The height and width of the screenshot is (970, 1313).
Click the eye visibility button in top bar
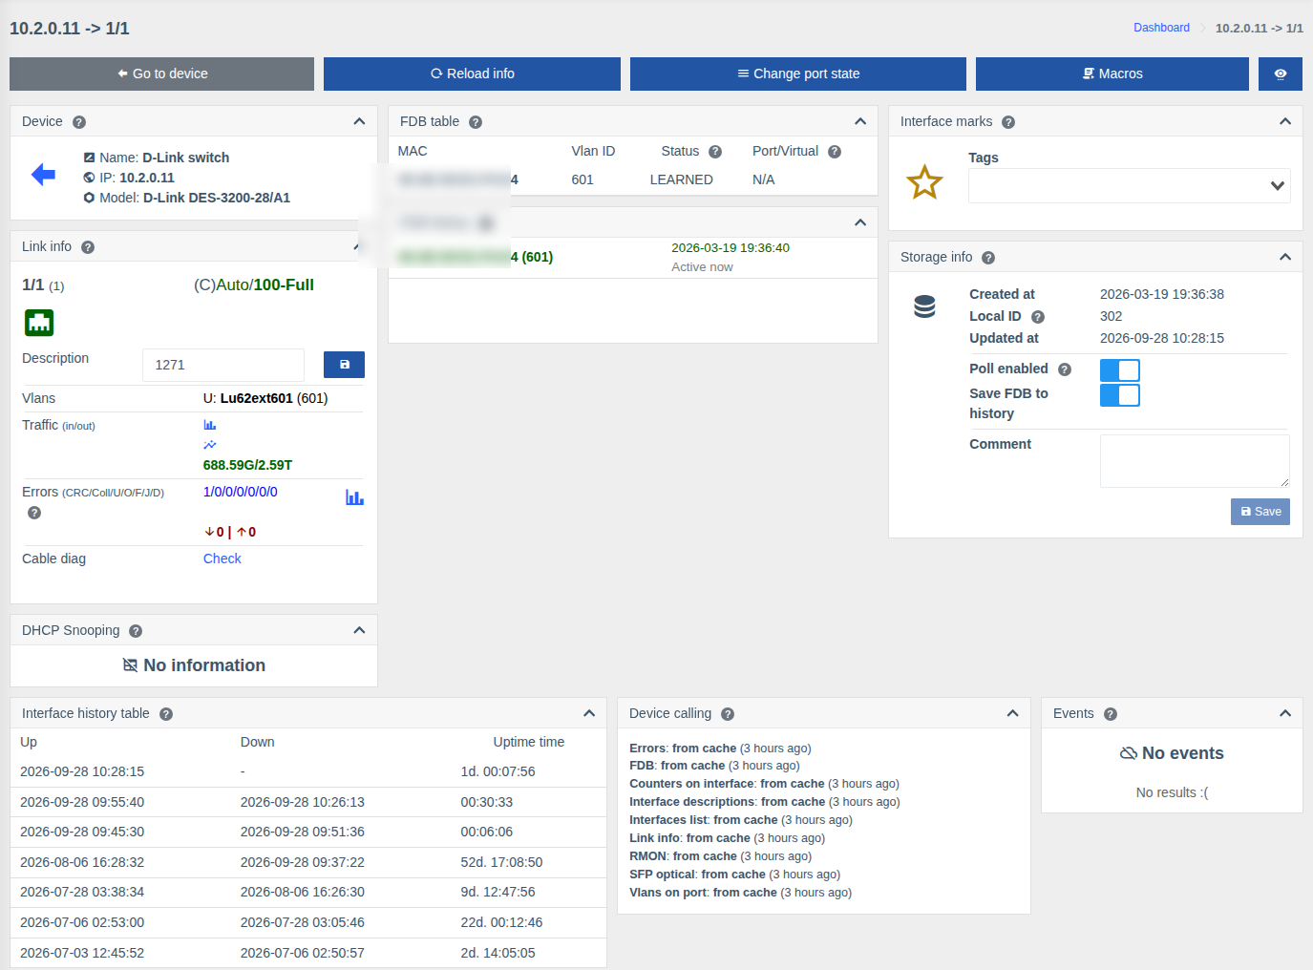click(1281, 74)
